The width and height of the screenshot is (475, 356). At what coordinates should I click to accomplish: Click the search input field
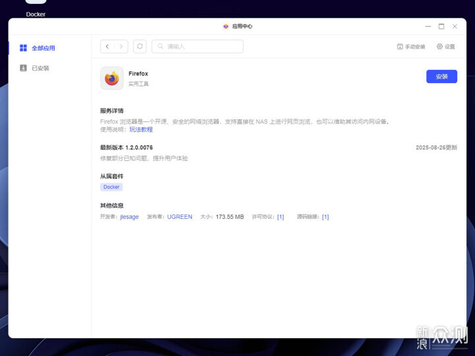(197, 46)
